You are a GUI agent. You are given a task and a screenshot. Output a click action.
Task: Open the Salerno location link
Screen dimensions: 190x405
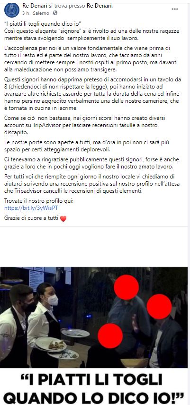[x=41, y=13]
